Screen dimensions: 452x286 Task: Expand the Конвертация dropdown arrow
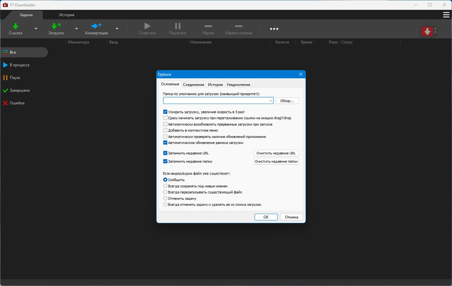click(117, 29)
